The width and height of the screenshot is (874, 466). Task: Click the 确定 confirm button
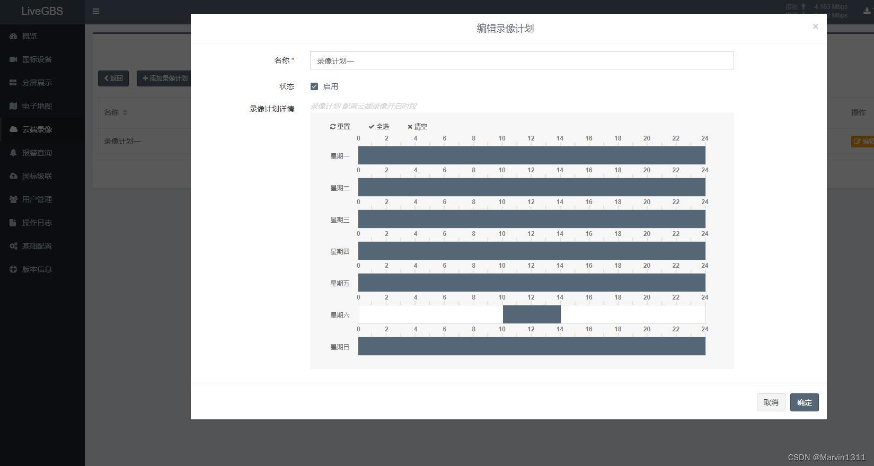pos(804,402)
